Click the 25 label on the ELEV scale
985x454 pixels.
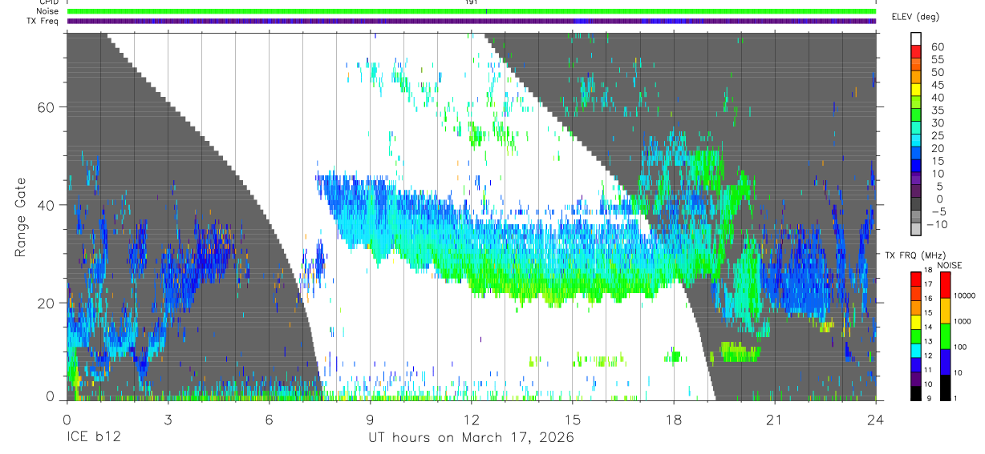937,135
